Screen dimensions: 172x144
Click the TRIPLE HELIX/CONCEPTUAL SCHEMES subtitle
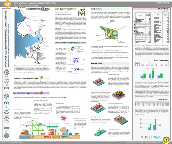(26, 6)
